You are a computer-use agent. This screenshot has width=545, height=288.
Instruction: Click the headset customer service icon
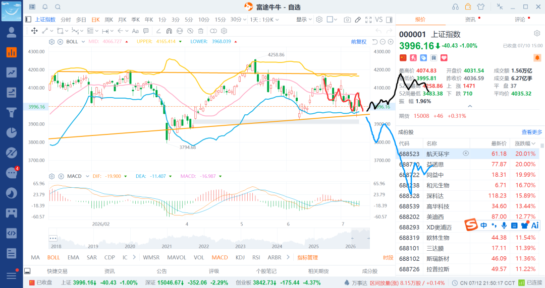pos(455,7)
